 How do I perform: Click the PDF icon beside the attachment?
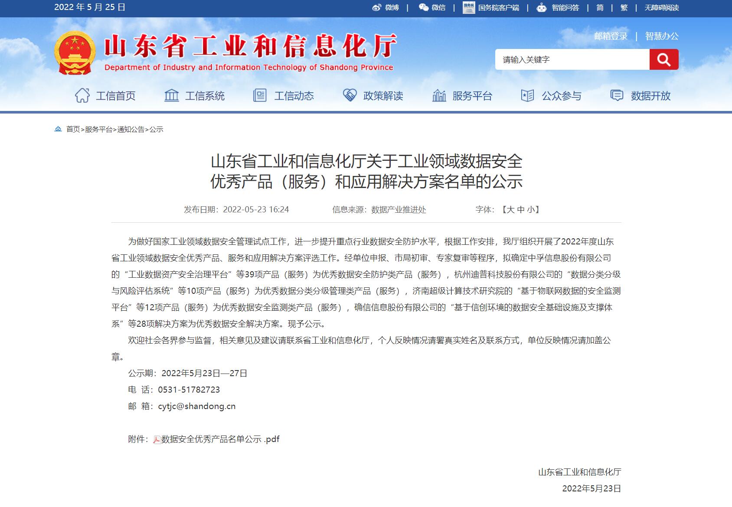click(157, 440)
